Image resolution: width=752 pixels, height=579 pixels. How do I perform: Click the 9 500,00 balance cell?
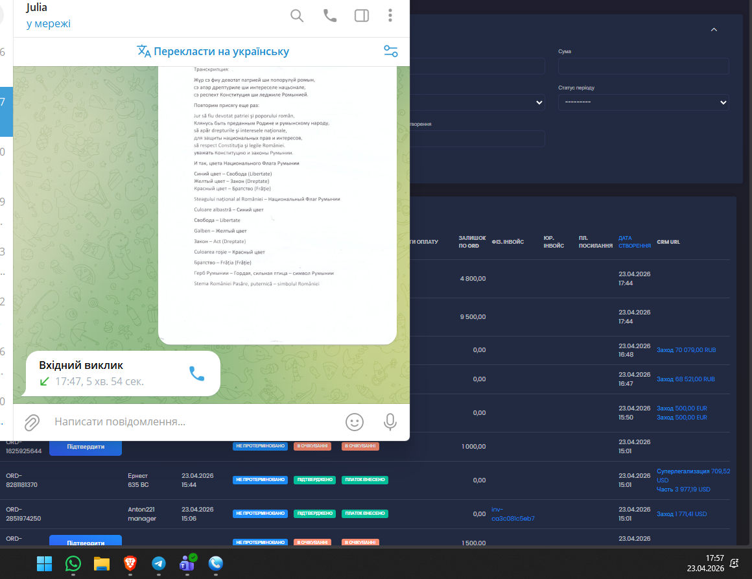pos(473,317)
